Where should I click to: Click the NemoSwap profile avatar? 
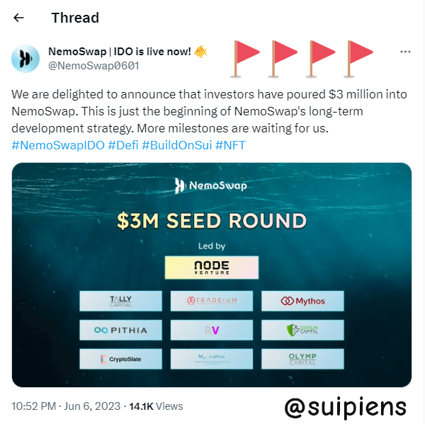point(25,59)
